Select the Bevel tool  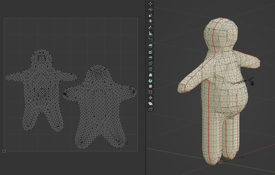[x=150, y=58]
